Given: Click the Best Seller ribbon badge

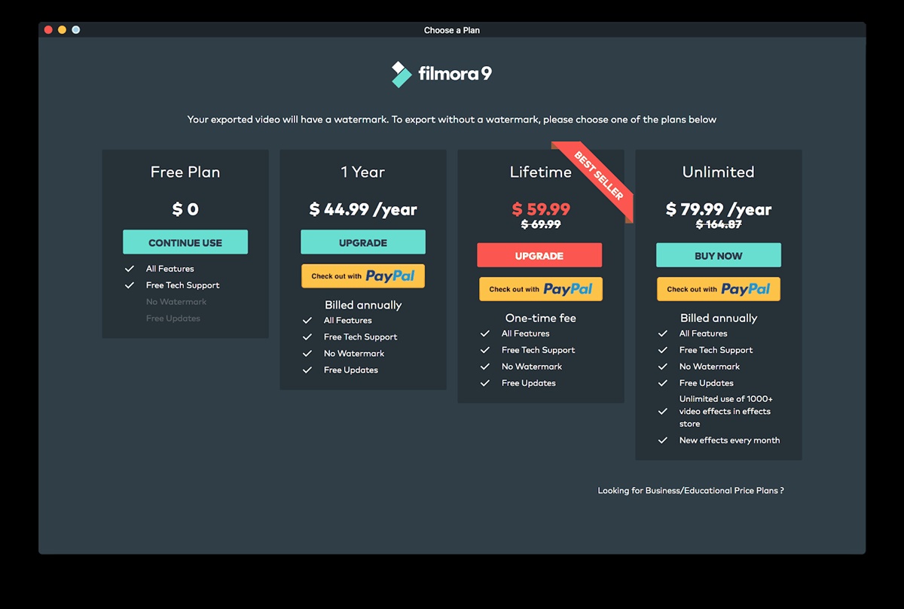Looking at the screenshot, I should [x=599, y=176].
